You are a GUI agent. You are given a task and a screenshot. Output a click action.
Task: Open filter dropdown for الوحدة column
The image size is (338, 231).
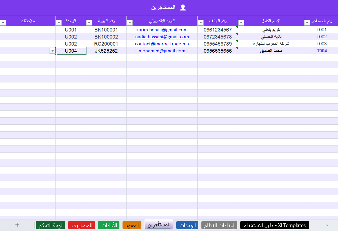pos(59,23)
